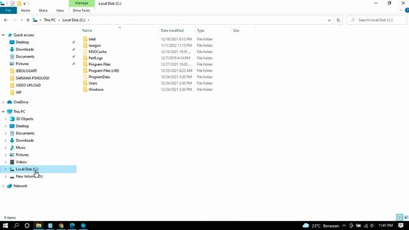Select the Quick access star icon
The image size is (409, 230).
pos(10,35)
